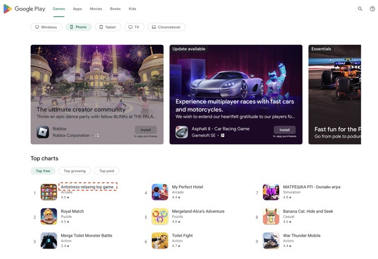Open Toilet Fight title link
This screenshot has width=378, height=259.
coord(182,235)
